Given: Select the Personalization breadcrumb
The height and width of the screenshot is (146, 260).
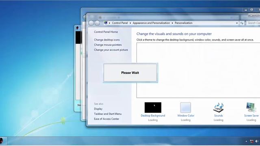Looking at the screenshot, I should click(184, 23).
